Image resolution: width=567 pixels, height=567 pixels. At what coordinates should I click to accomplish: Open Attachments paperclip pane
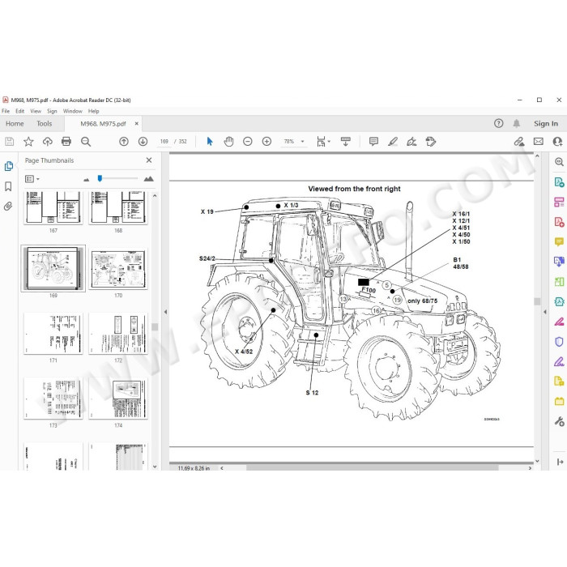tap(8, 206)
